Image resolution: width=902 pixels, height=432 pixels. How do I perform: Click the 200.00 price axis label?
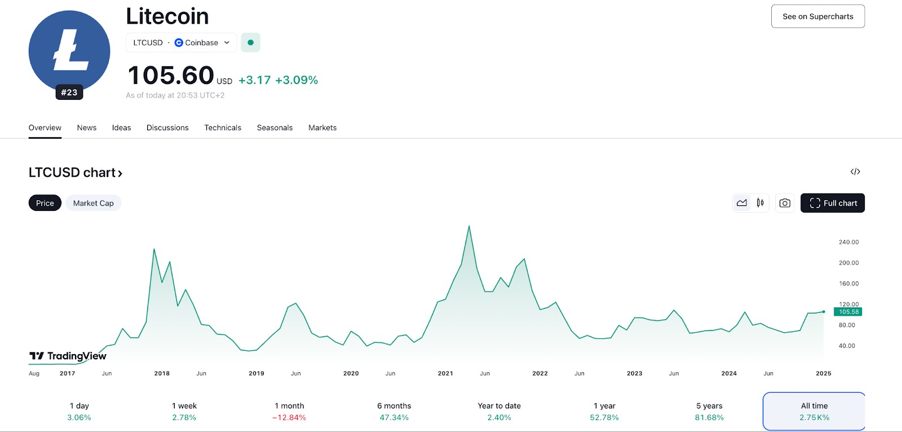(848, 263)
